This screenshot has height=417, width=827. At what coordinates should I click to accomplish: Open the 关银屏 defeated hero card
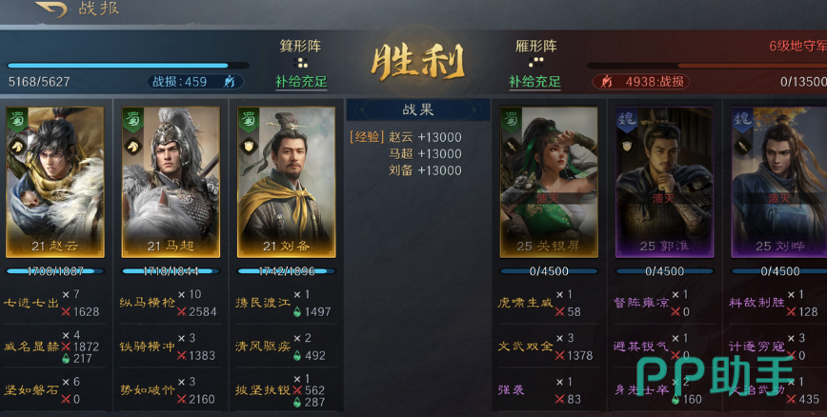pos(549,183)
